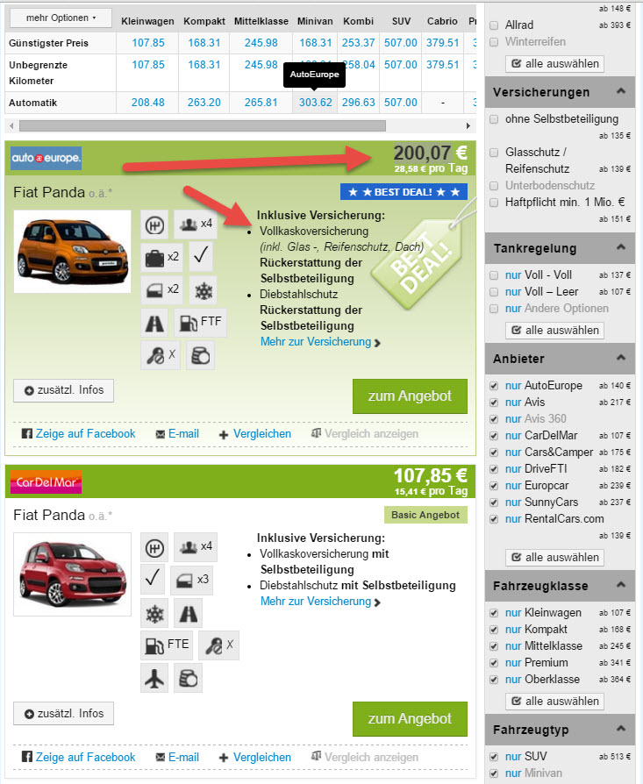
Task: Click manual transmission icon in AutoEurope offer
Action: 155,225
